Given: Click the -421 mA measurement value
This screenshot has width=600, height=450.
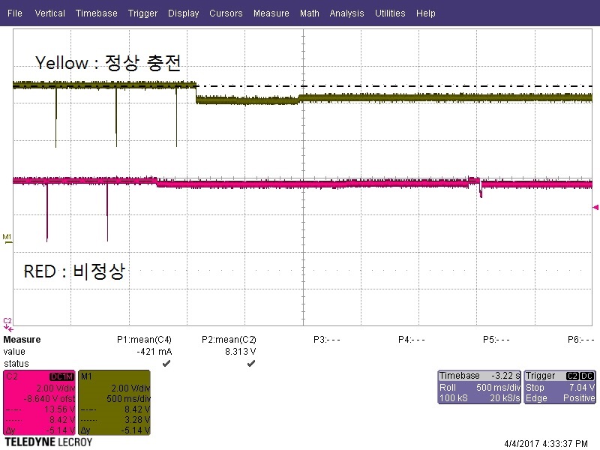Looking at the screenshot, I should (154, 351).
